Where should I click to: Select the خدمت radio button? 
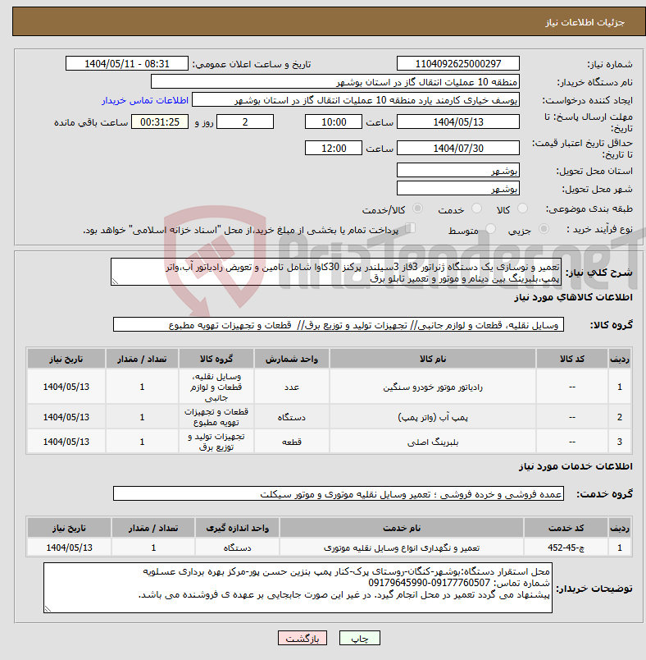[x=476, y=209]
